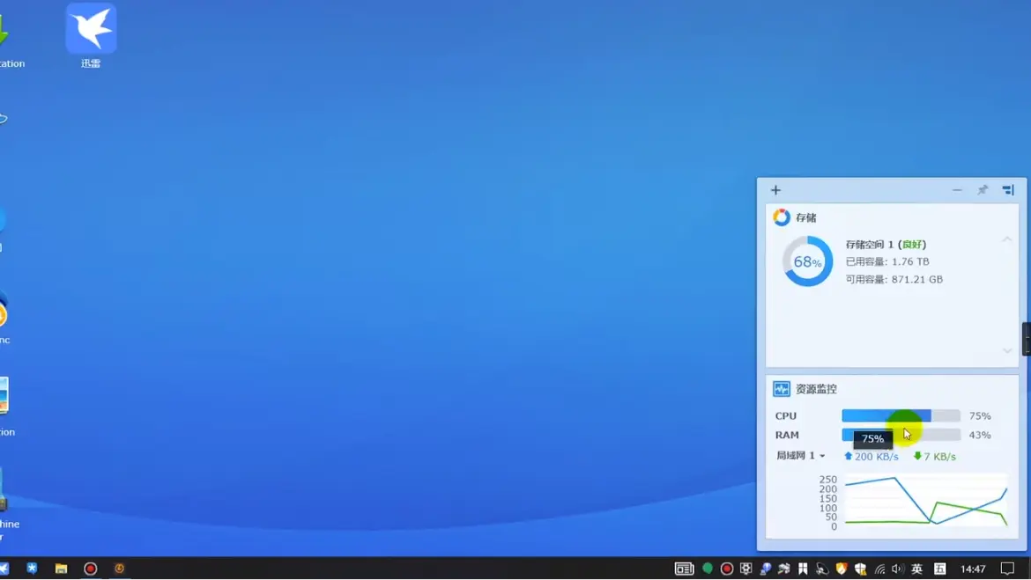Pin the widget panel with the pushpin icon
Image resolution: width=1031 pixels, height=580 pixels.
(x=983, y=190)
